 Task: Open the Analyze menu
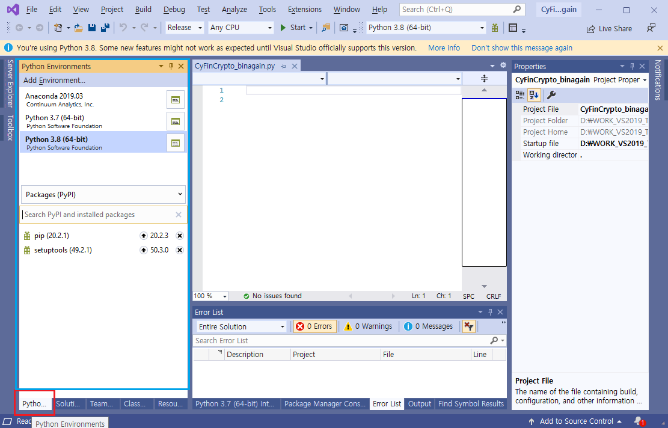click(x=234, y=10)
